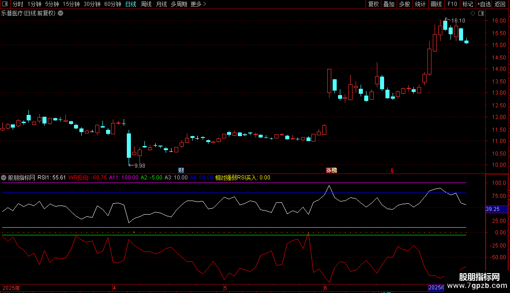Click the A11: 100.00 label
Screen dimensions: 510x293
coord(124,178)
